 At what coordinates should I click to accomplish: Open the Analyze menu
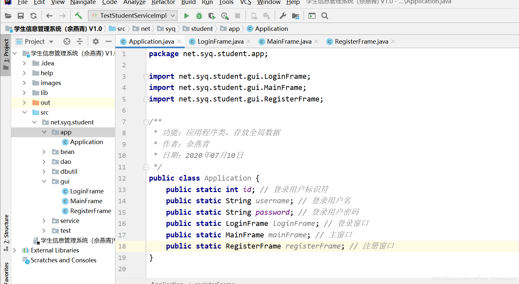(x=135, y=2)
